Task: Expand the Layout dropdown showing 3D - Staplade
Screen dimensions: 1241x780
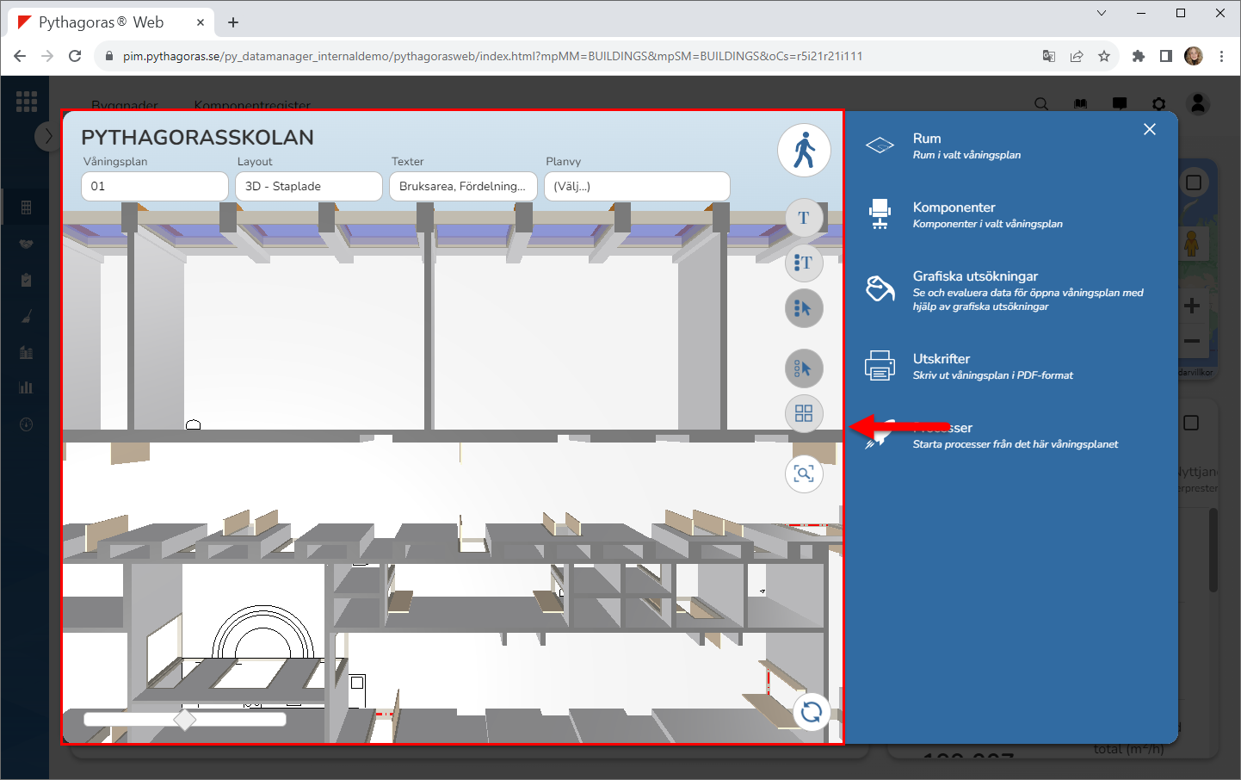Action: pyautogui.click(x=308, y=186)
